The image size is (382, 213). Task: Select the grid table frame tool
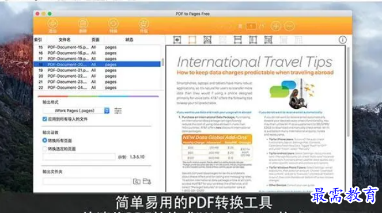[268, 40]
